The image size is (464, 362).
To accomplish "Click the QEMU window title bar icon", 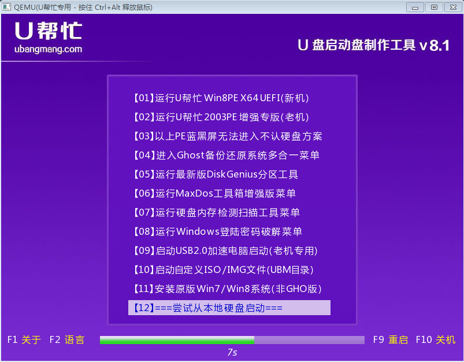I will pyautogui.click(x=7, y=6).
